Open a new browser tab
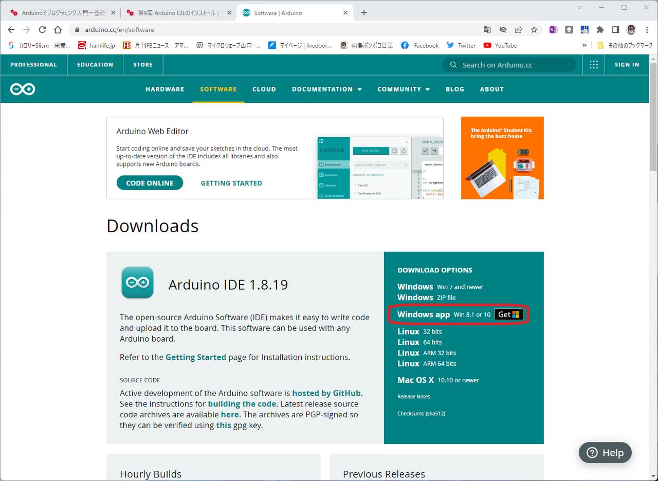 coord(364,13)
